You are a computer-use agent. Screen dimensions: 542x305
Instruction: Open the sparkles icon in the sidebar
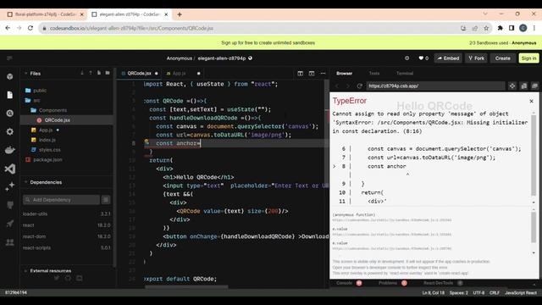point(9,186)
